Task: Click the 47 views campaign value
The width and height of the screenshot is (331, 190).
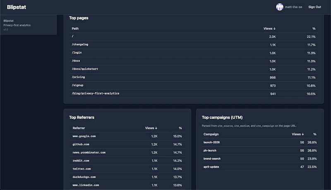Action: click(x=302, y=167)
